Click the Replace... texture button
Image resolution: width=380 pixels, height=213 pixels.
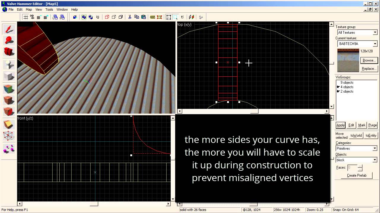(369, 69)
